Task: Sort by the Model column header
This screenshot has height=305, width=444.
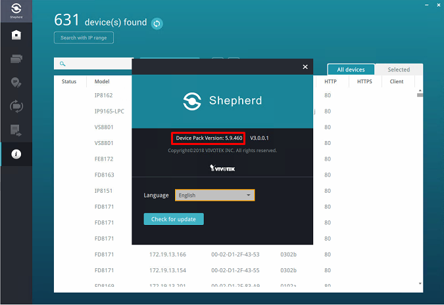Action: coord(102,81)
